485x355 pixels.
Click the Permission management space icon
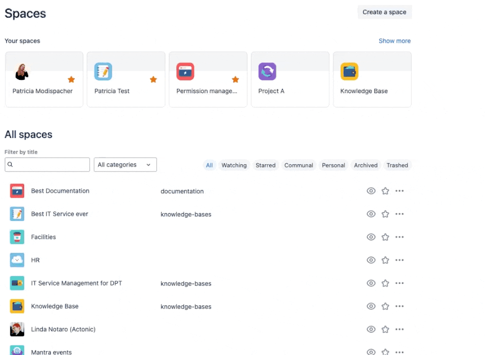[x=185, y=71]
